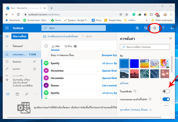Image resolution: width=178 pixels, height=122 pixels.
Task: Open the Chrome three-dot menu
Action: tap(171, 14)
